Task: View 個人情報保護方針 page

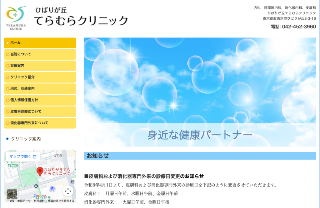Action: click(40, 100)
